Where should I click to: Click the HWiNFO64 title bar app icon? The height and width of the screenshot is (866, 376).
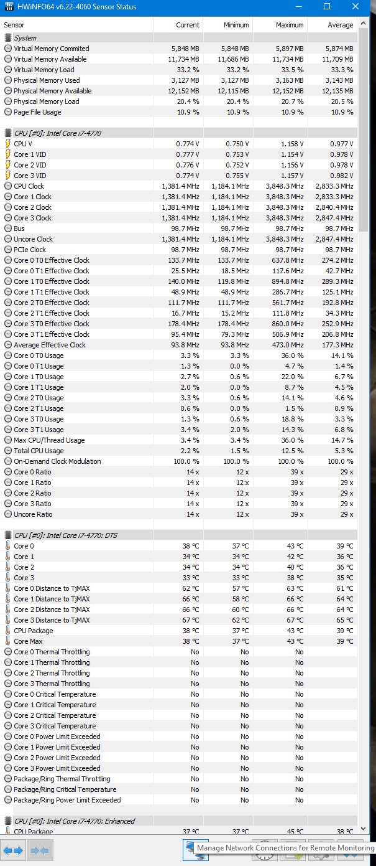pyautogui.click(x=9, y=7)
